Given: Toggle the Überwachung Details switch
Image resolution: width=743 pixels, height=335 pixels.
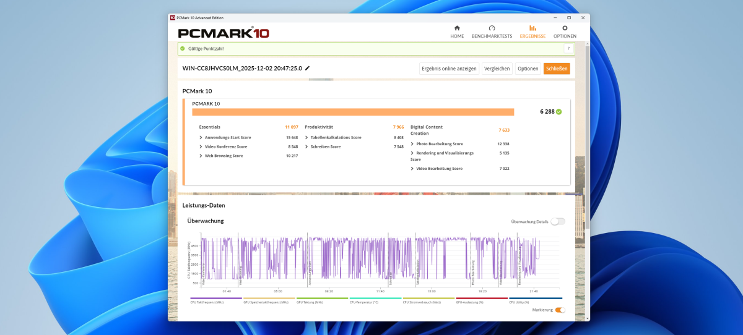Looking at the screenshot, I should 558,221.
